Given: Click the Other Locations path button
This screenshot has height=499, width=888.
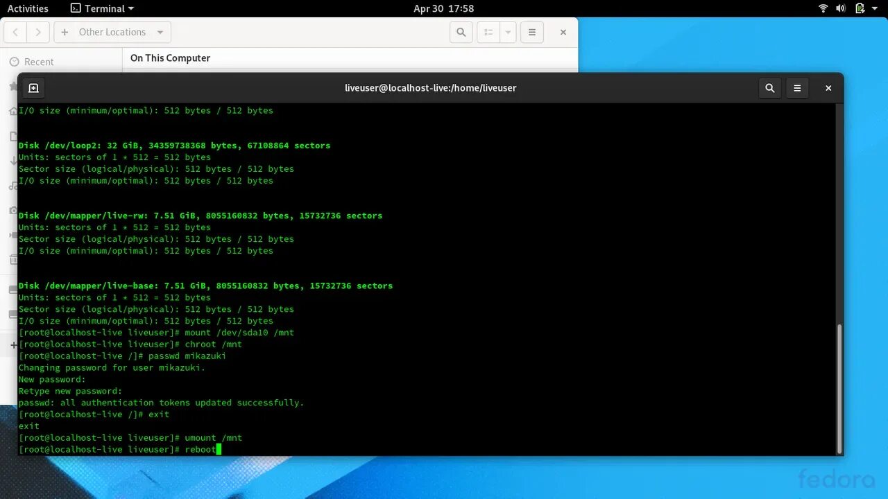Looking at the screenshot, I should (x=112, y=32).
